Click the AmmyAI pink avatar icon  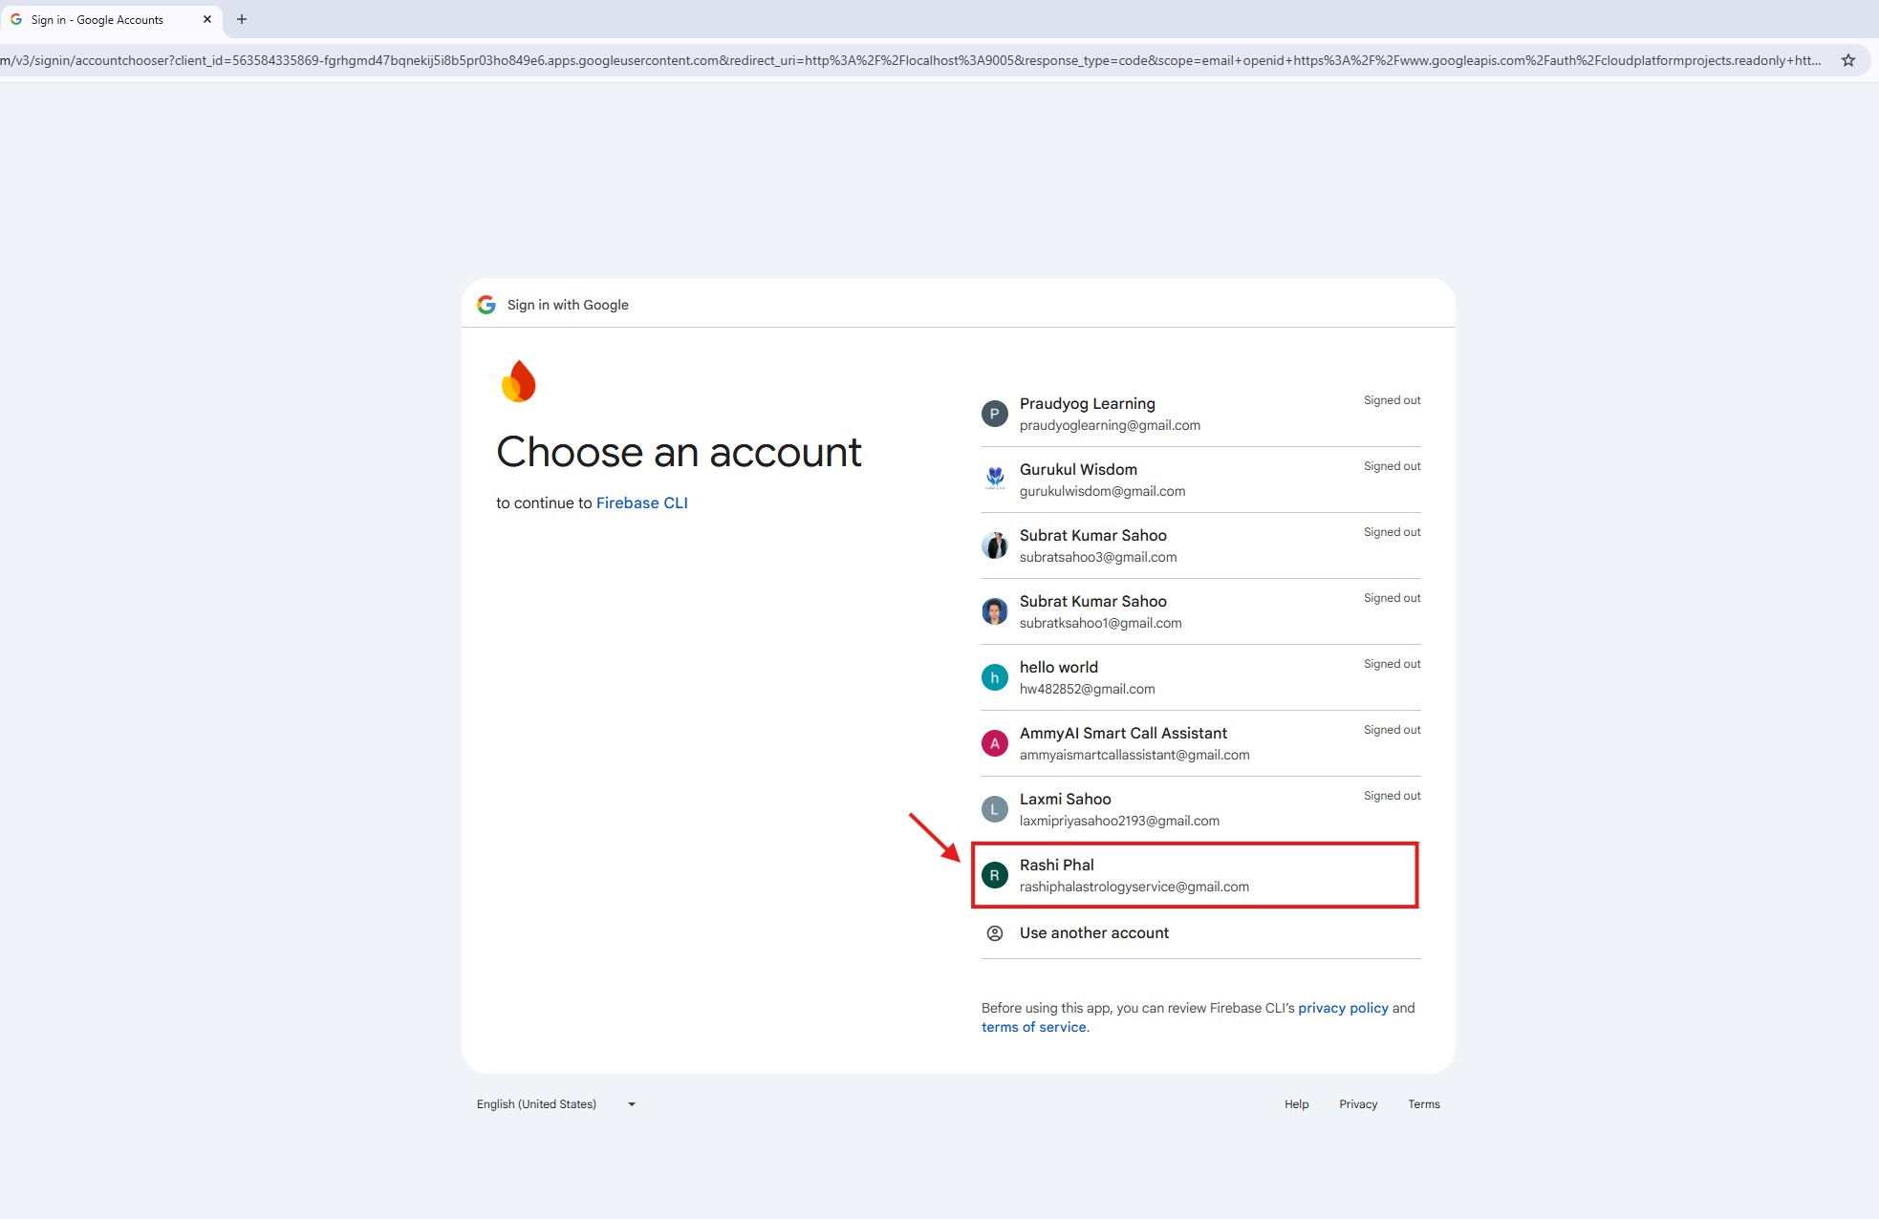[x=994, y=743]
